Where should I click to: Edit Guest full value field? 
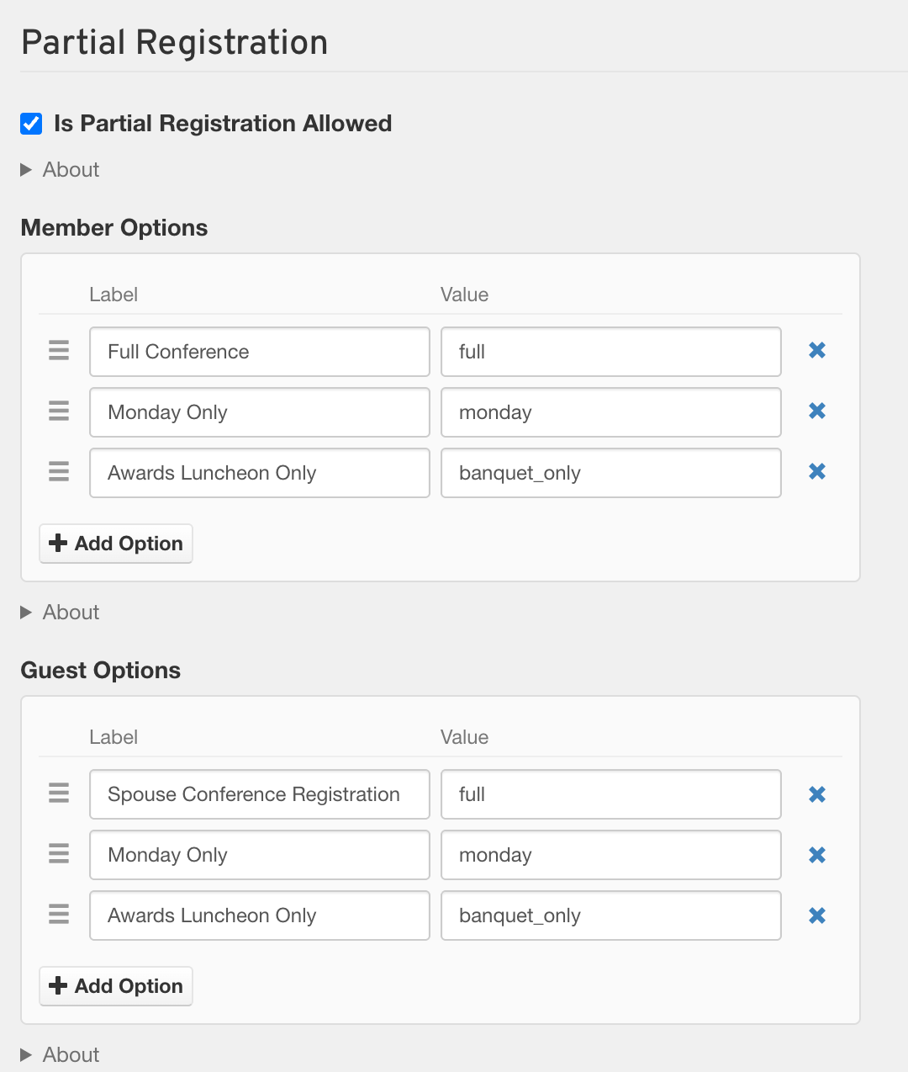tap(611, 794)
